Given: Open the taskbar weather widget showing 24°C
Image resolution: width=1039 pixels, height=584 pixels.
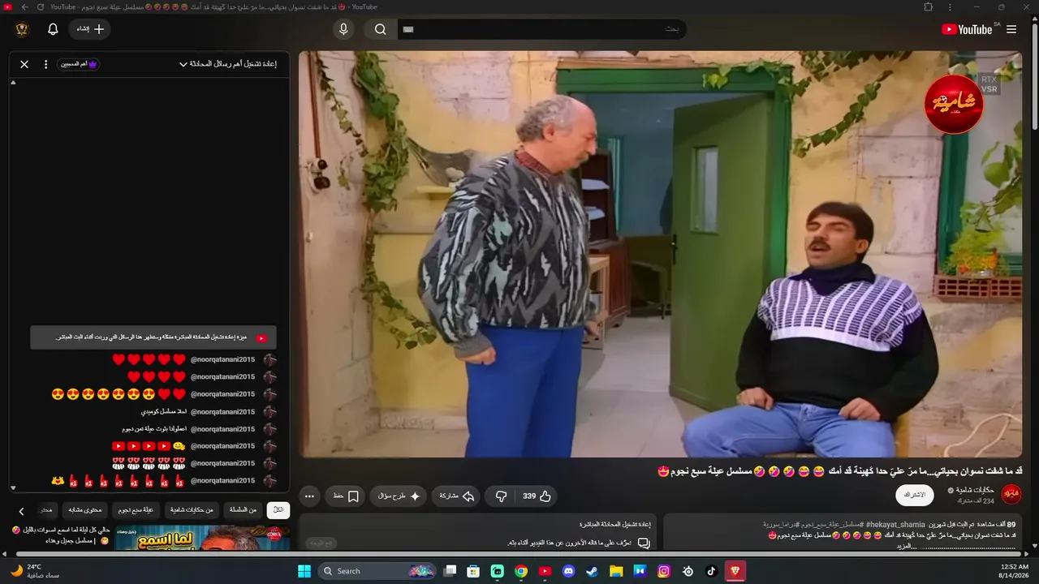Looking at the screenshot, I should pos(34,571).
